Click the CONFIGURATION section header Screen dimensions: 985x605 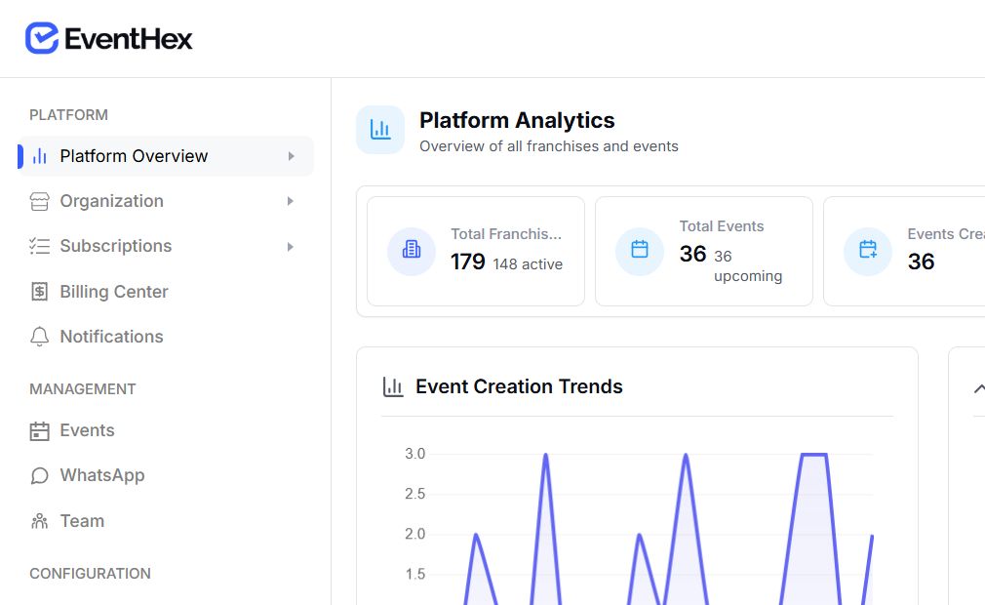(x=90, y=574)
